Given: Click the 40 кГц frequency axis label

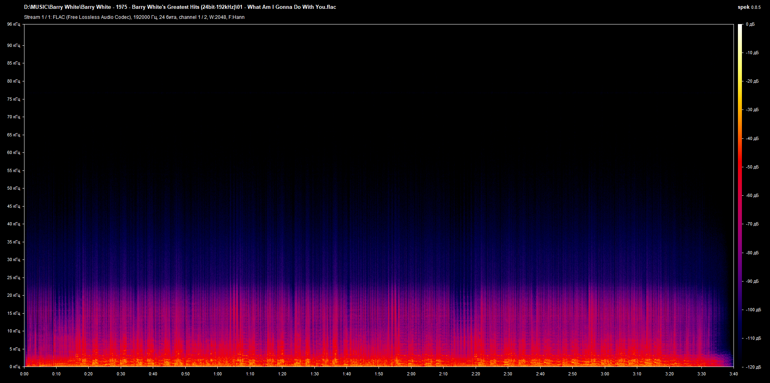Looking at the screenshot, I should tap(14, 224).
